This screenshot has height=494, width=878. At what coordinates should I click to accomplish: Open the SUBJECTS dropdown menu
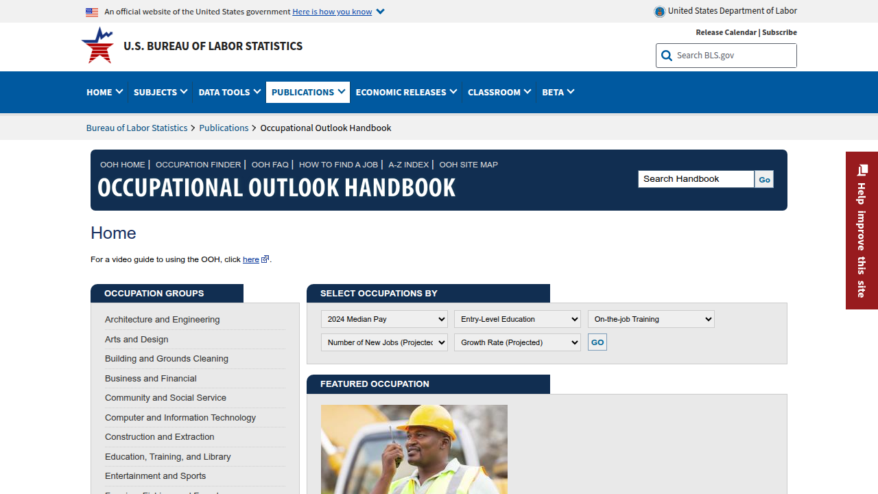point(161,92)
